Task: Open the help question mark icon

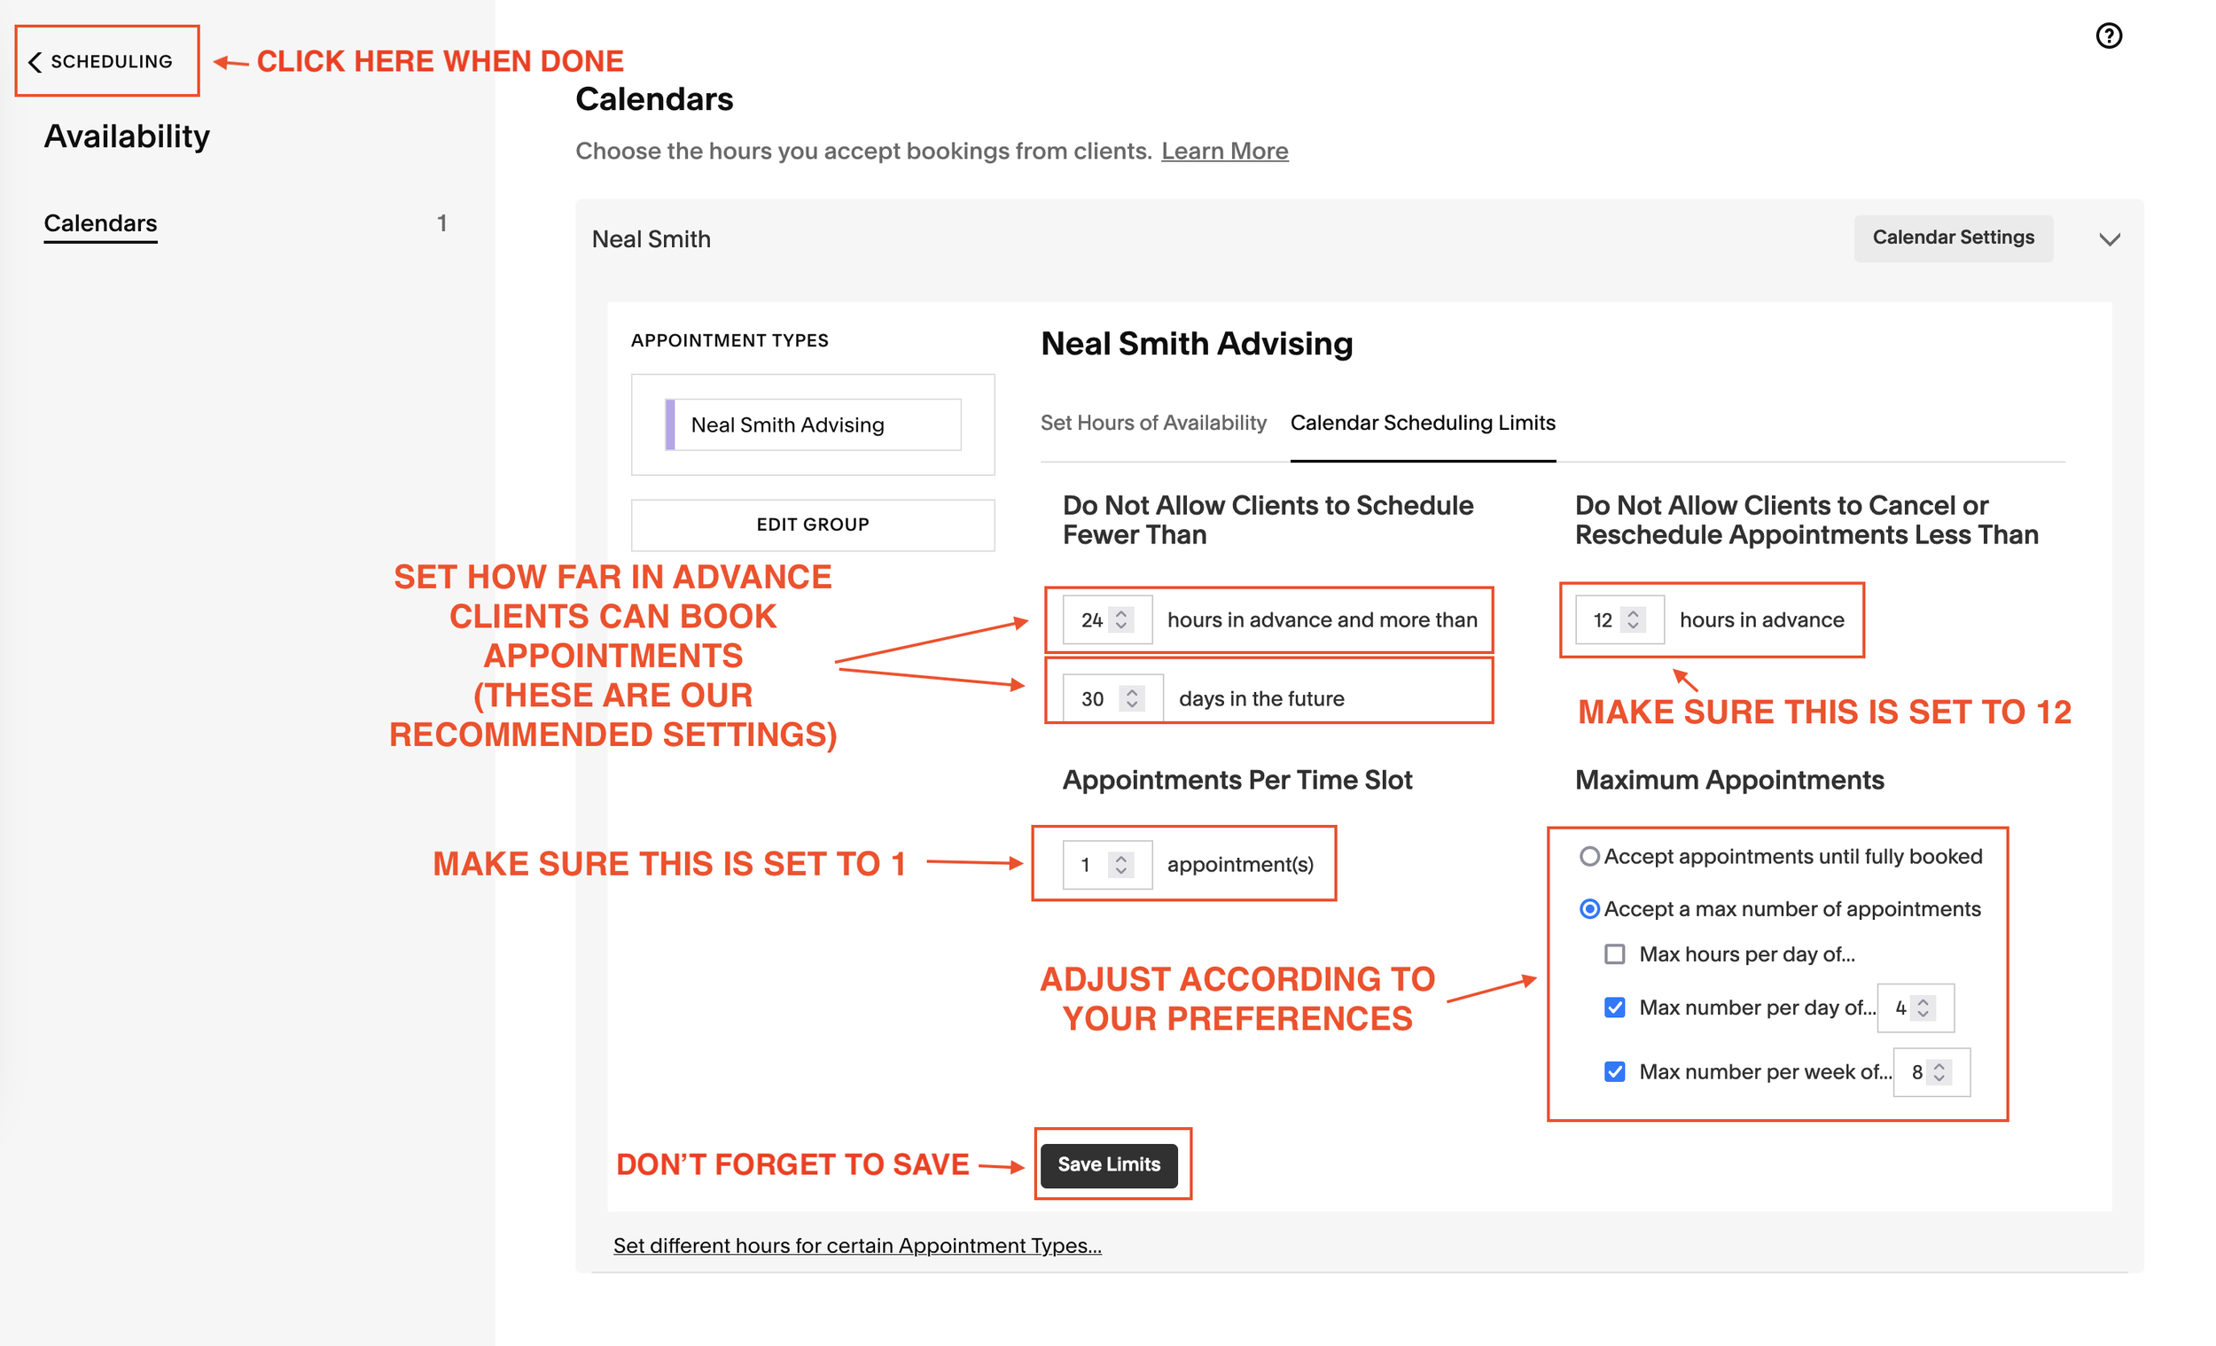Action: pos(2108,36)
